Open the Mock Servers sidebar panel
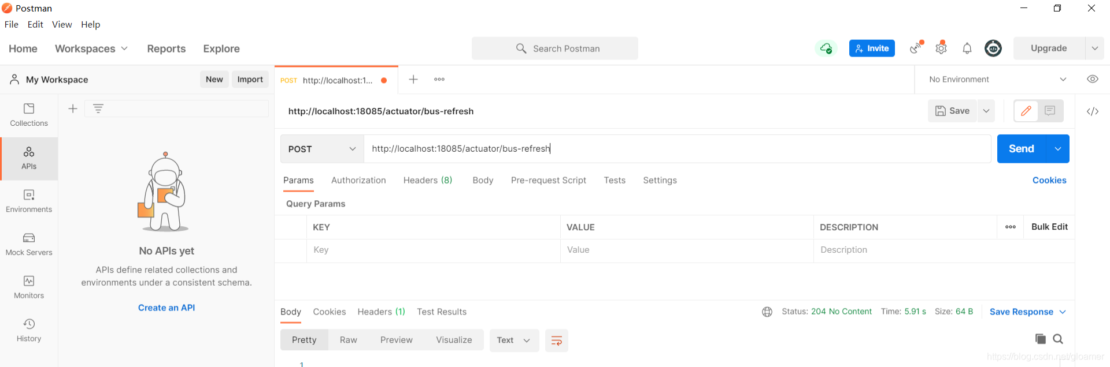The height and width of the screenshot is (367, 1110). click(29, 245)
